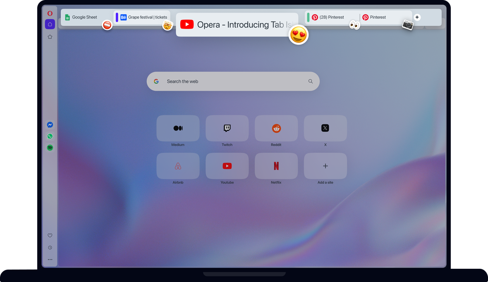The width and height of the screenshot is (488, 282).
Task: Open browsing history using the clock icon
Action: pos(50,247)
